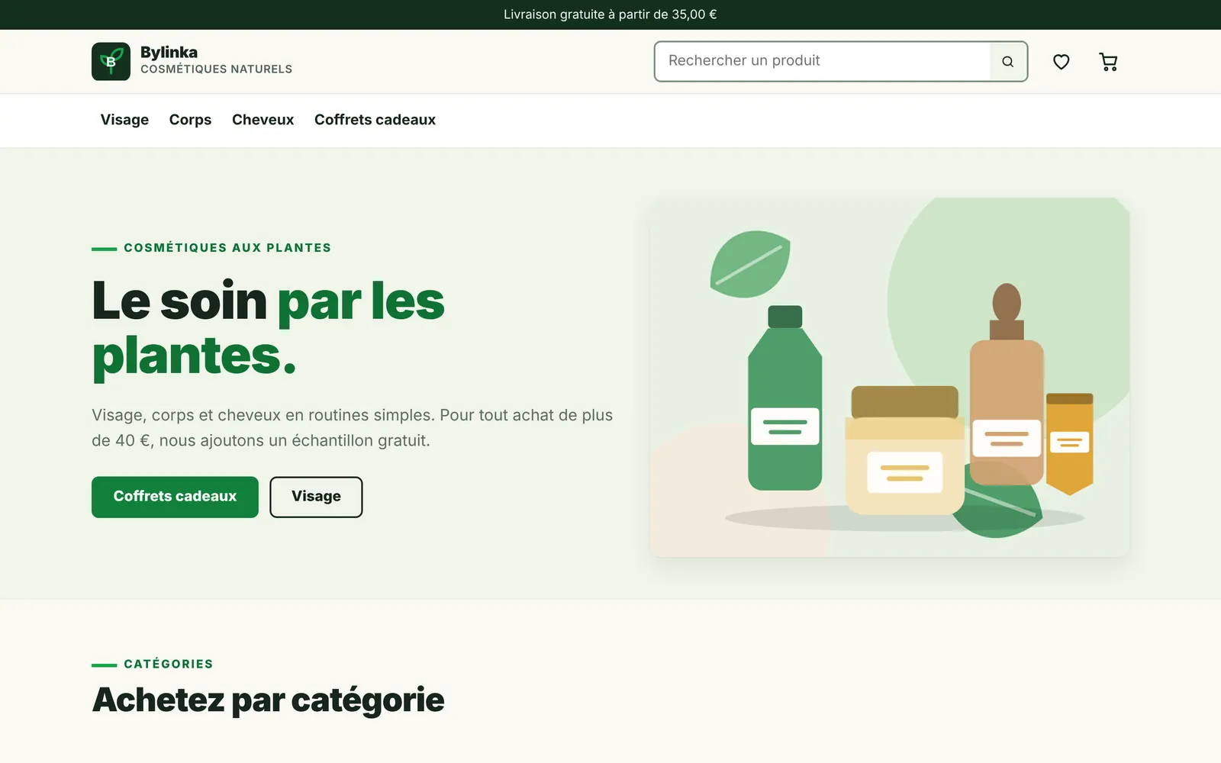Viewport: 1221px width, 763px height.
Task: Click the Bylinka brand name link
Action: point(169,52)
